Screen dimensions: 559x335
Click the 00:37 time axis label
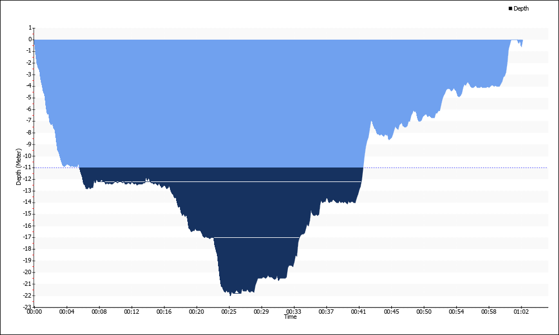point(326,312)
